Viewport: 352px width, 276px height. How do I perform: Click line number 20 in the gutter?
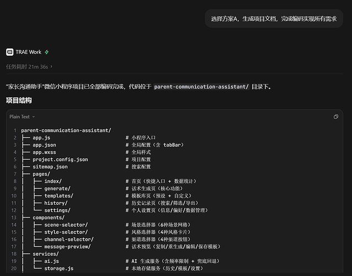click(x=14, y=268)
